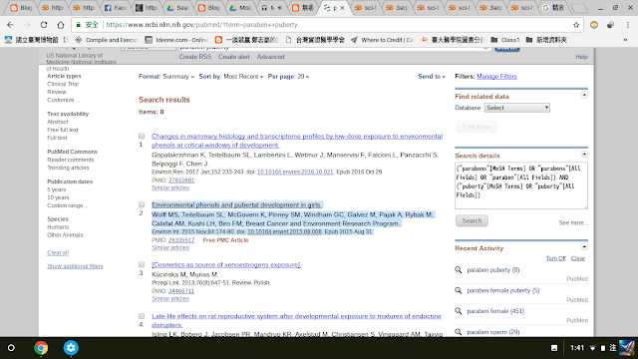The width and height of the screenshot is (638, 359).
Task: Click the shelf clock showing 1:41
Action: [x=577, y=348]
